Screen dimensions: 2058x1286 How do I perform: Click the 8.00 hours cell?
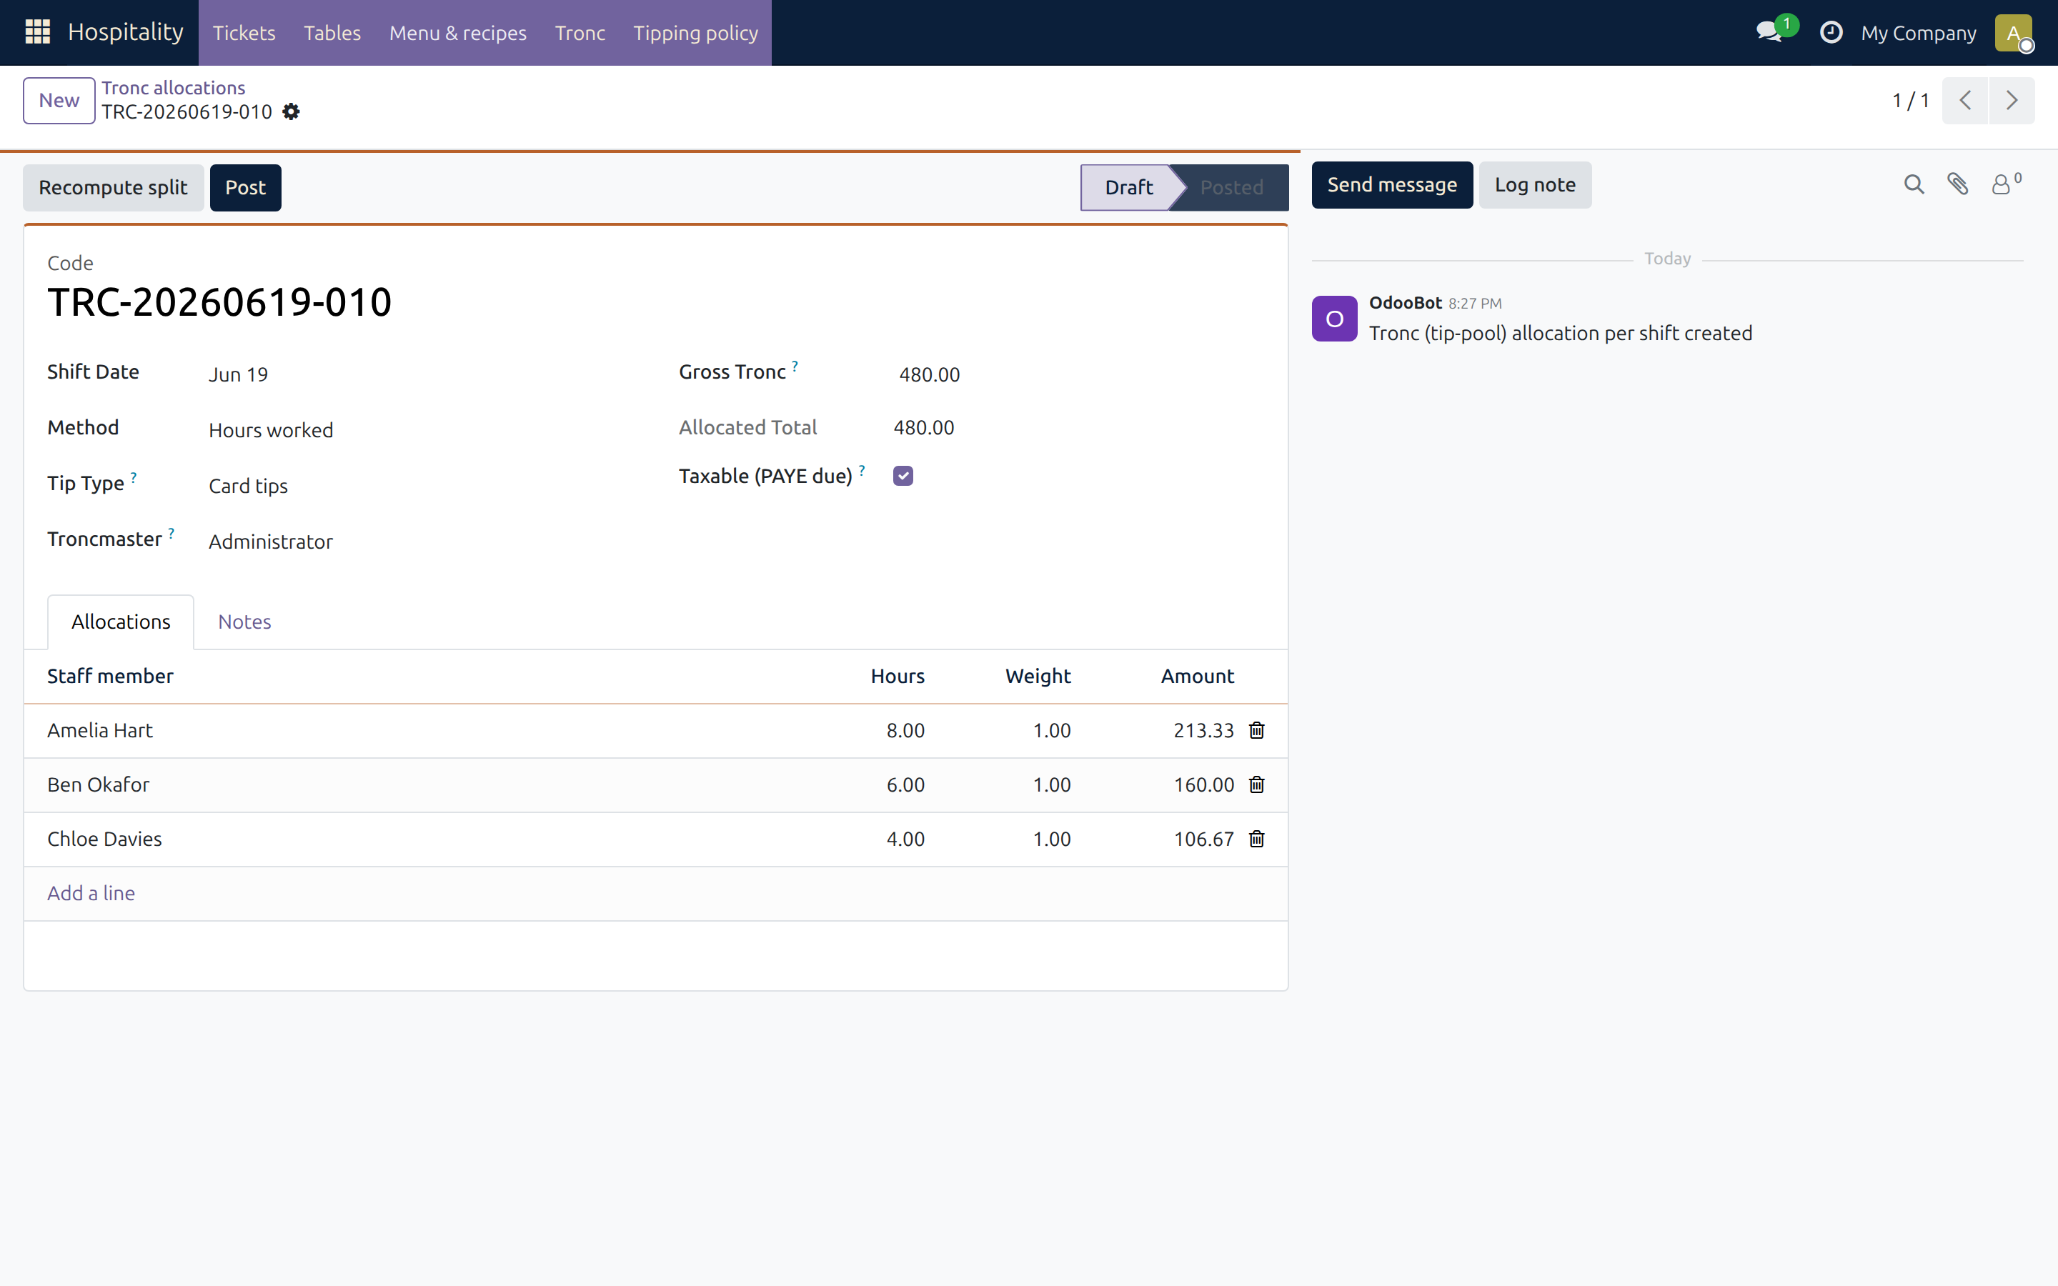coord(905,731)
